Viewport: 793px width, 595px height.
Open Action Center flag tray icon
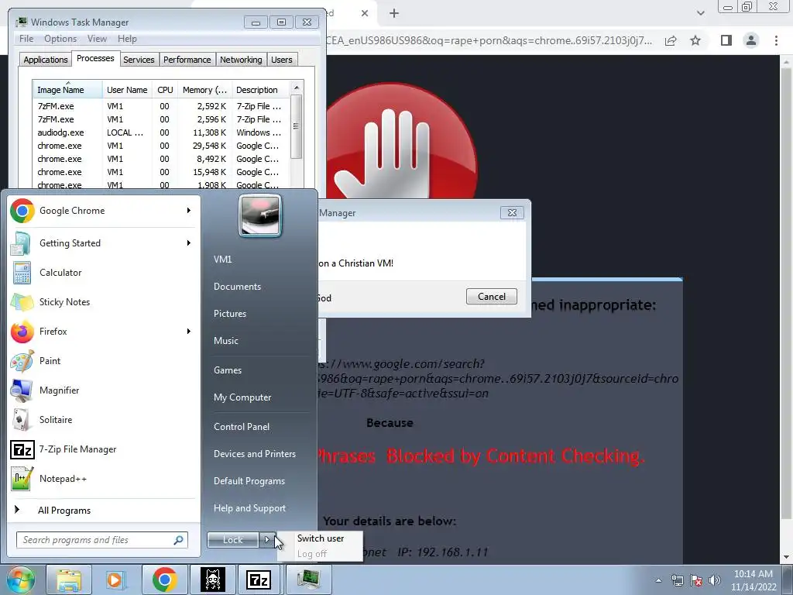(696, 580)
